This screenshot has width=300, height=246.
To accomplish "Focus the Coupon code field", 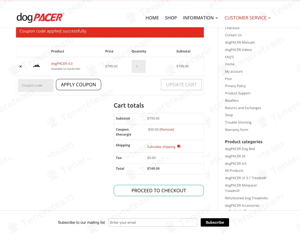I will [36, 85].
